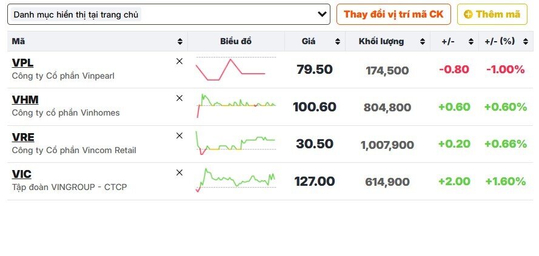The width and height of the screenshot is (539, 256).
Task: Remove VHM row with X icon
Action: (x=179, y=99)
